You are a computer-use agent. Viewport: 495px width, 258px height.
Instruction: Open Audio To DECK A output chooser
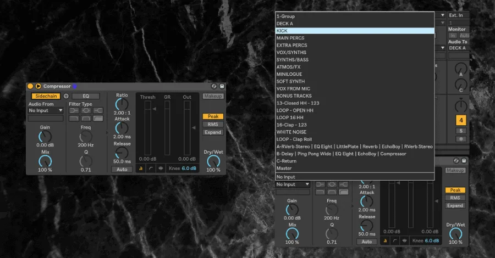tap(458, 48)
